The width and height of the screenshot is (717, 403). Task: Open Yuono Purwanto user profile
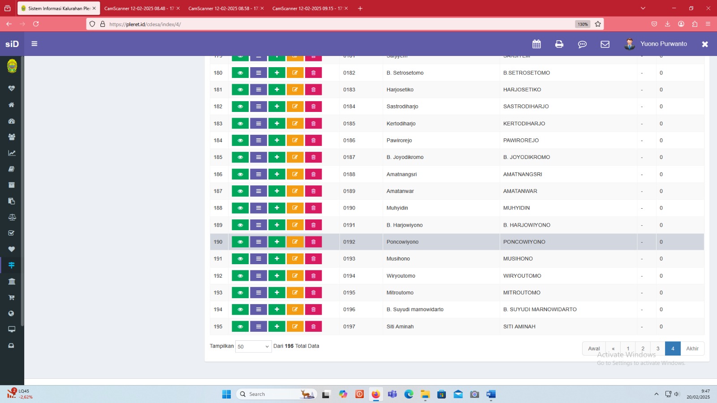click(656, 44)
